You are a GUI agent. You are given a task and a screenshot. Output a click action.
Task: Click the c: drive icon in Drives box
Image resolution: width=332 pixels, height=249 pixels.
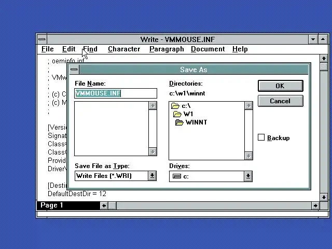(x=177, y=176)
